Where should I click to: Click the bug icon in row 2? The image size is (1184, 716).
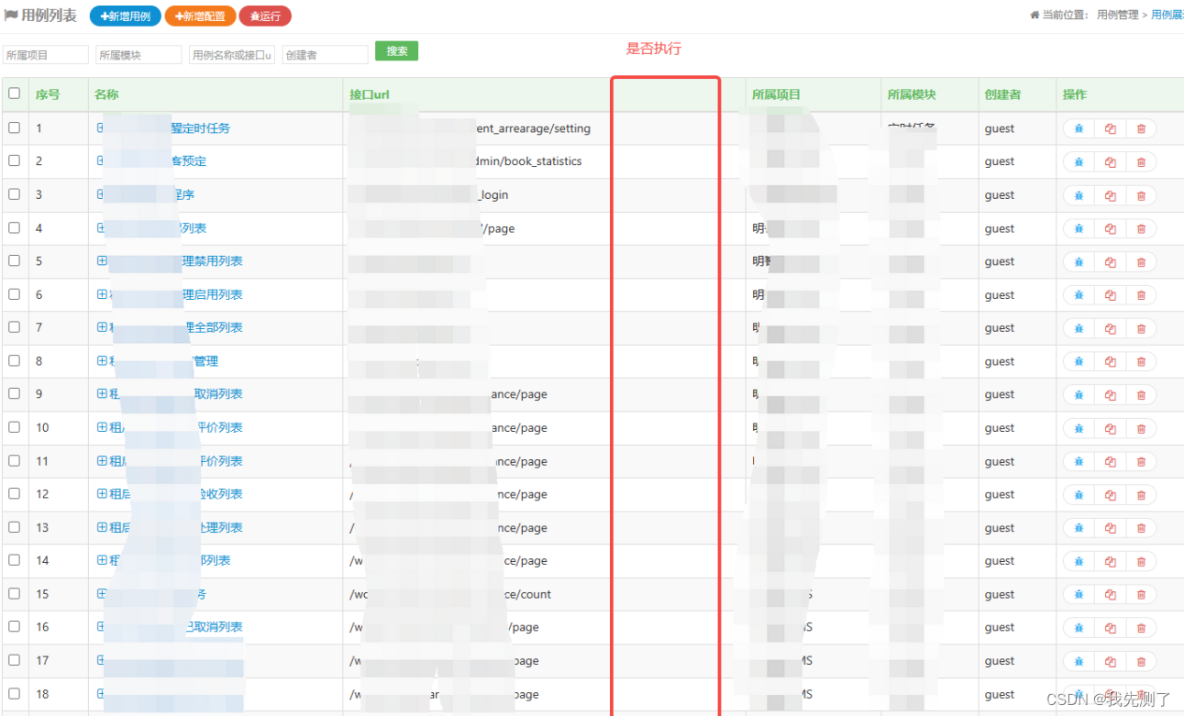pyautogui.click(x=1079, y=161)
